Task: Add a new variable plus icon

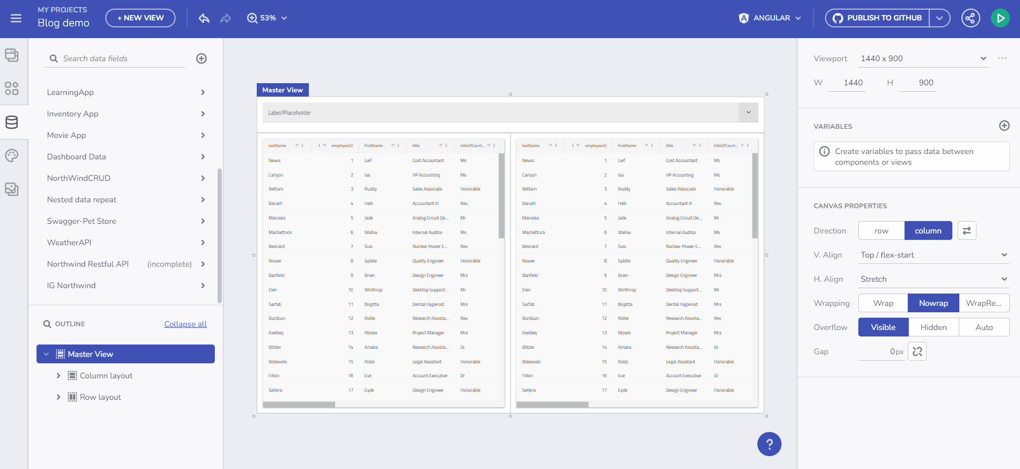Action: point(1004,126)
